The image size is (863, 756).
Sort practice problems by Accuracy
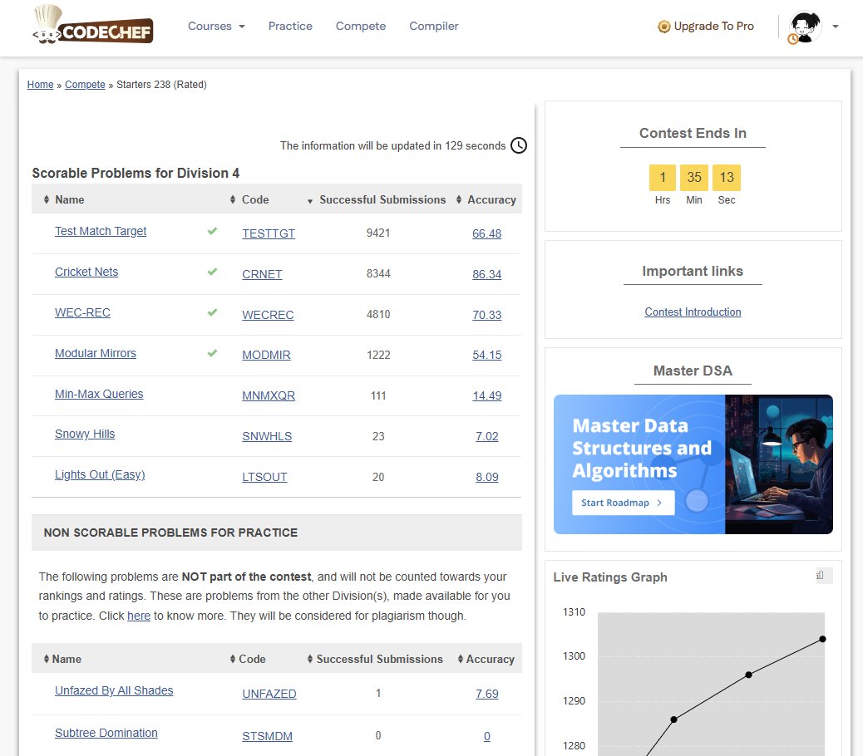486,660
